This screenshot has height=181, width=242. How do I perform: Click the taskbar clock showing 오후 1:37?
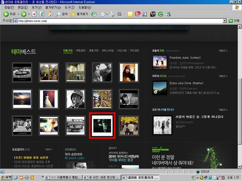[x=234, y=178]
